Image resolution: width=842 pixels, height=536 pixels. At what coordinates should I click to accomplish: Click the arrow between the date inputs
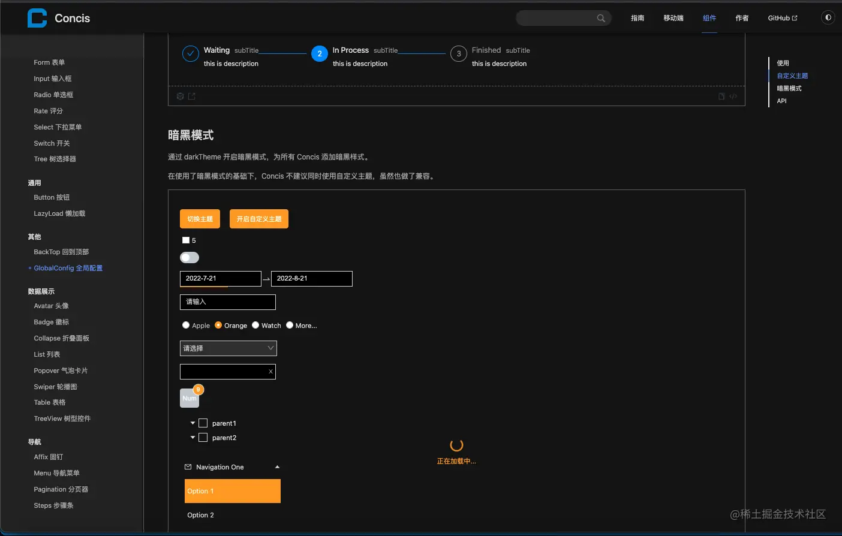click(x=266, y=279)
